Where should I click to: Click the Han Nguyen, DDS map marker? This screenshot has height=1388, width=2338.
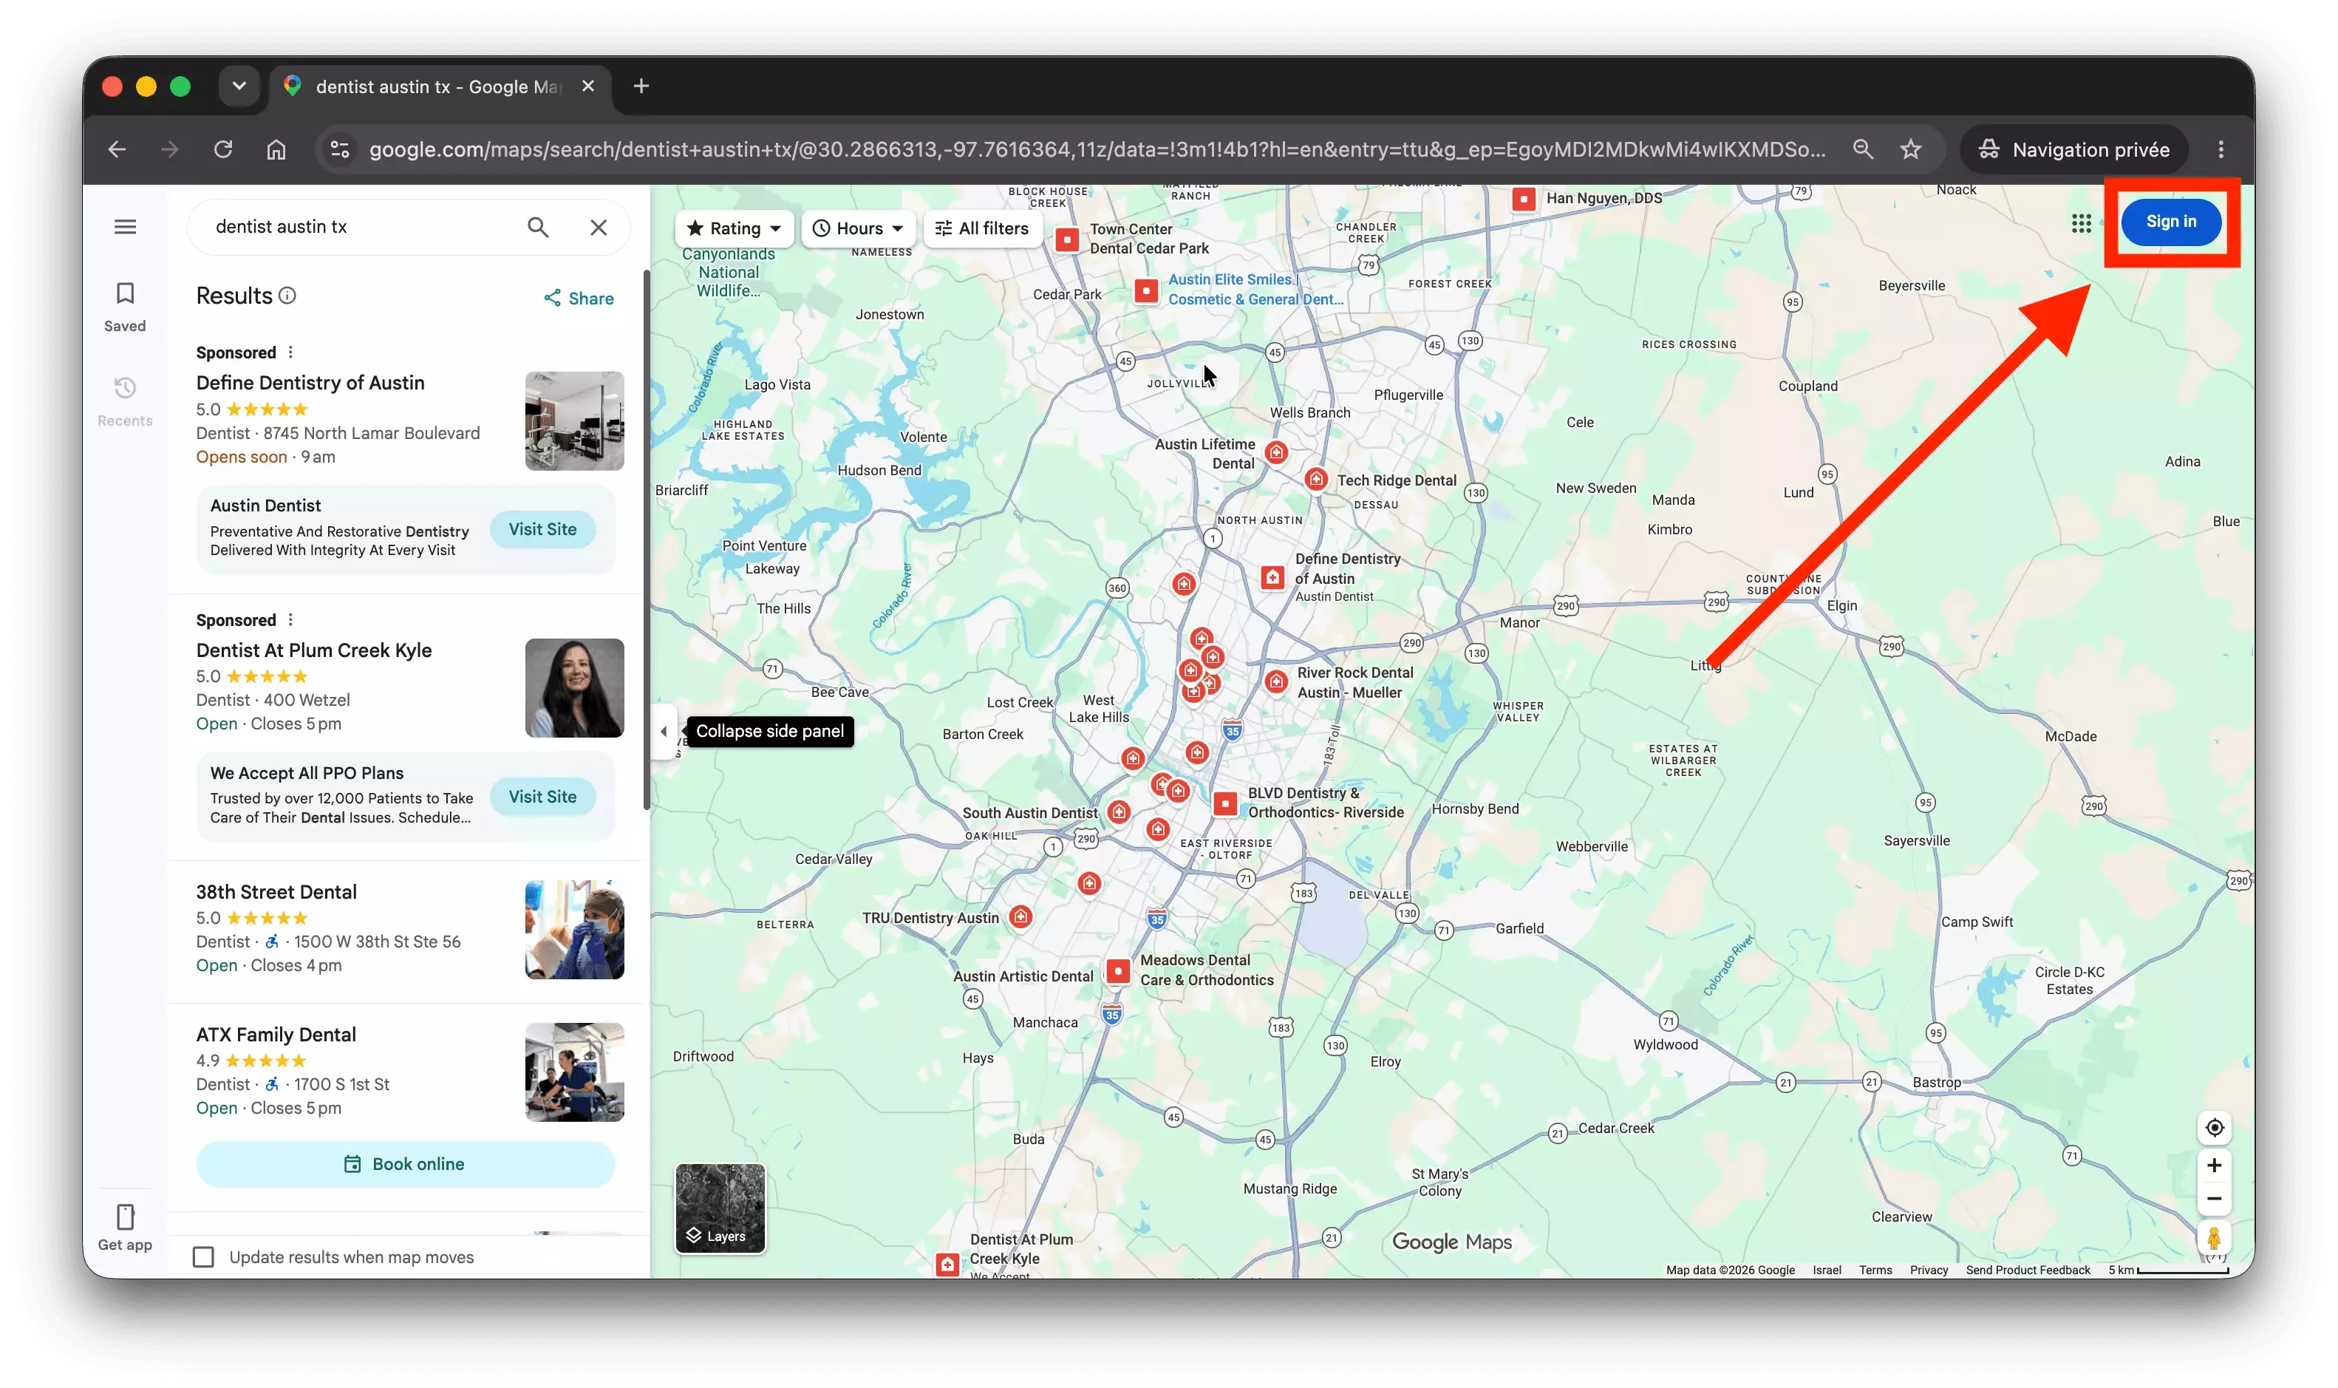pyautogui.click(x=1524, y=198)
